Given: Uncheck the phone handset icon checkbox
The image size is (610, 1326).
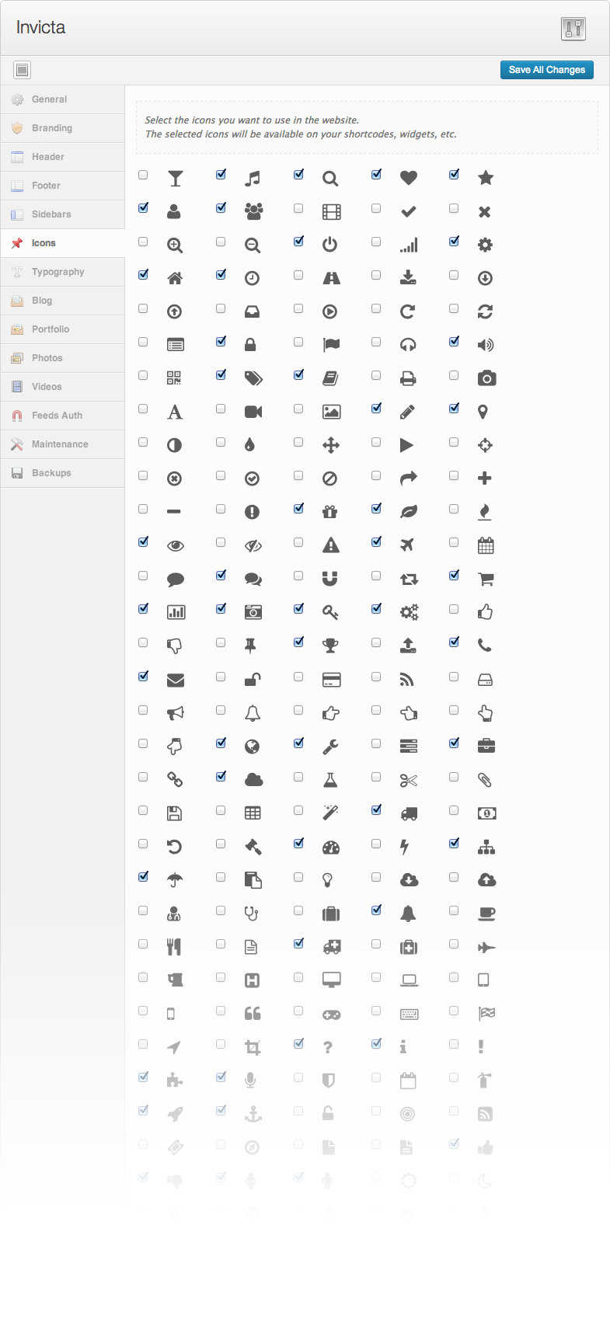Looking at the screenshot, I should click(x=454, y=642).
